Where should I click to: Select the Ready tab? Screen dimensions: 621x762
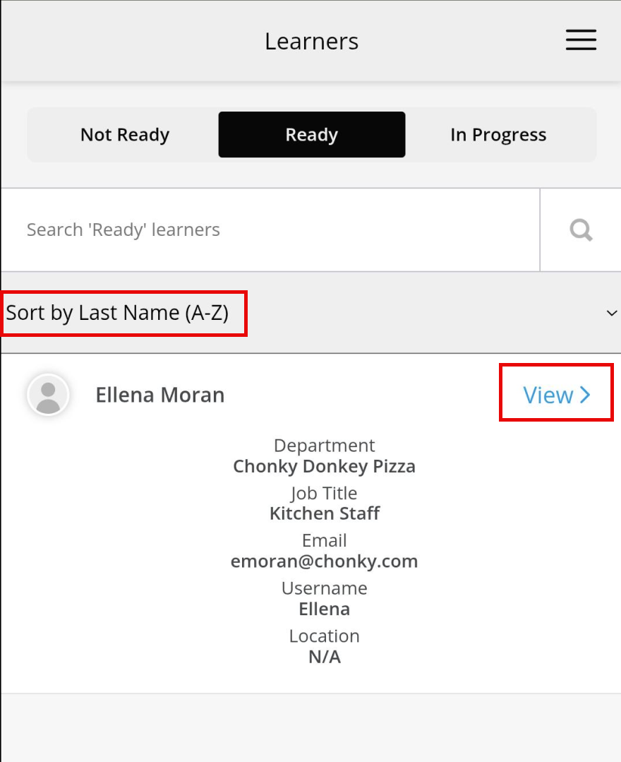point(311,135)
